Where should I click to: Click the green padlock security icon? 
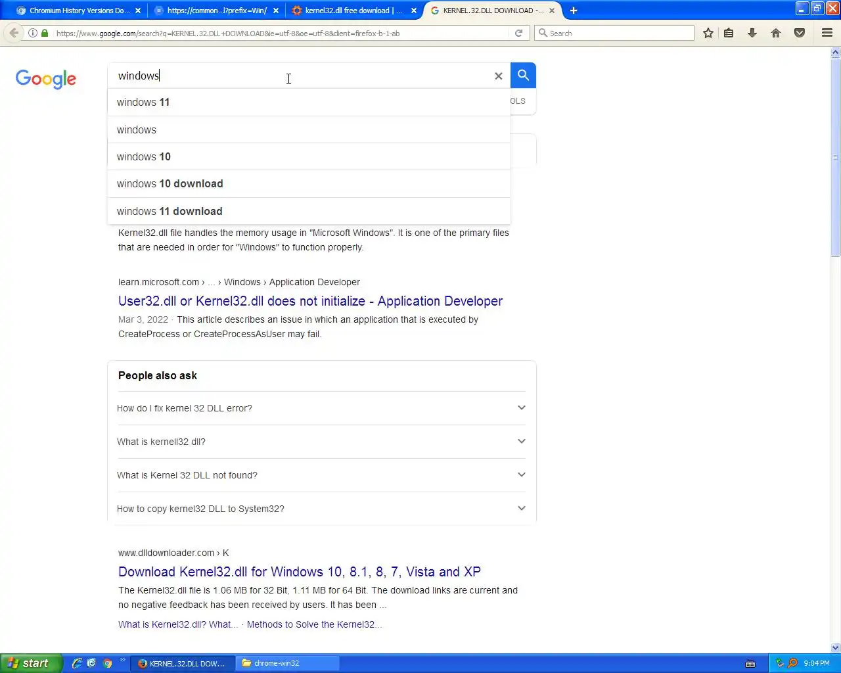pyautogui.click(x=45, y=33)
